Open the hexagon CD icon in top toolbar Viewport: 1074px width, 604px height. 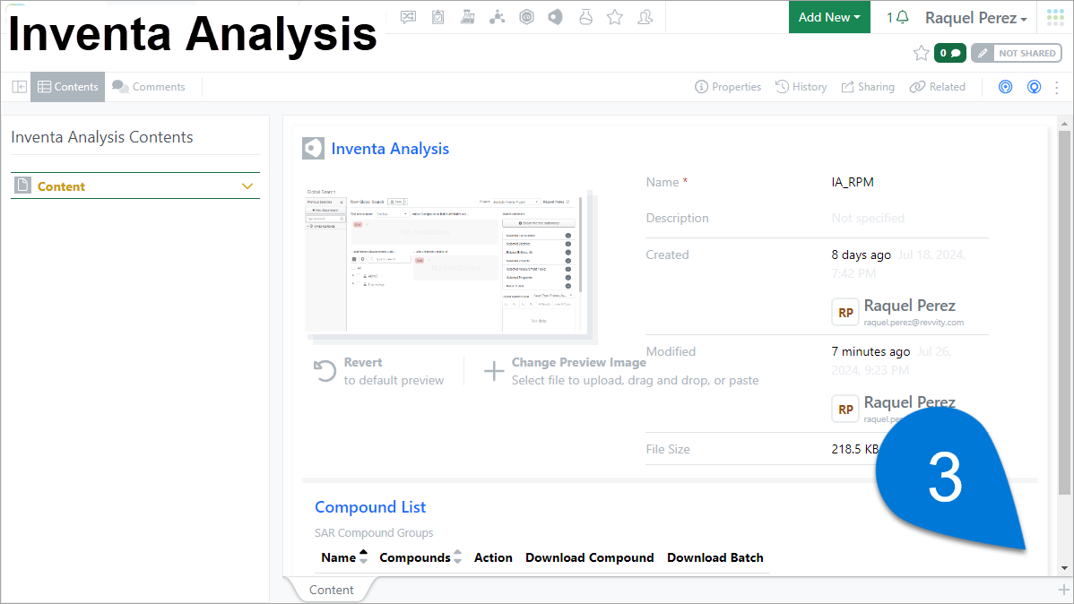click(527, 17)
